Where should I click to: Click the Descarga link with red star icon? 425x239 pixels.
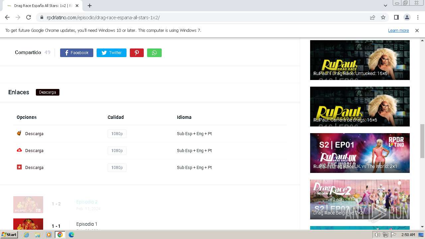pos(34,168)
